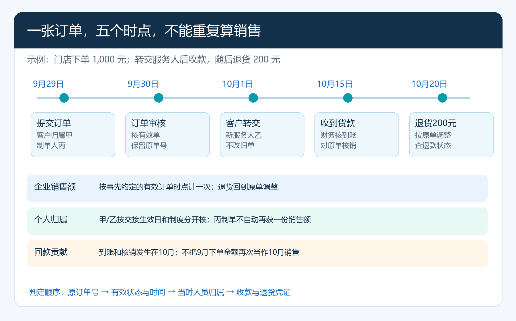Click 当时人员归属 in the 判定顺序 line
Image resolution: width=516 pixels, height=321 pixels.
click(201, 292)
